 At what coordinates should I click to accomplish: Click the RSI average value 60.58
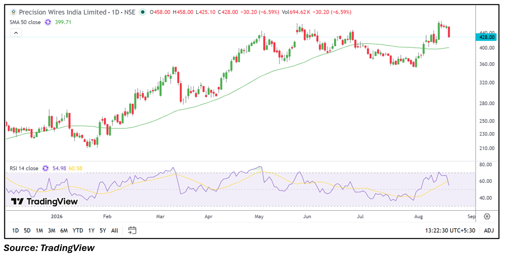coord(76,169)
